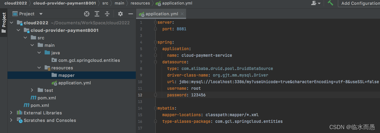The height and width of the screenshot is (133, 380).
Task: Click port value 8081 in editor
Action: coord(182,29)
